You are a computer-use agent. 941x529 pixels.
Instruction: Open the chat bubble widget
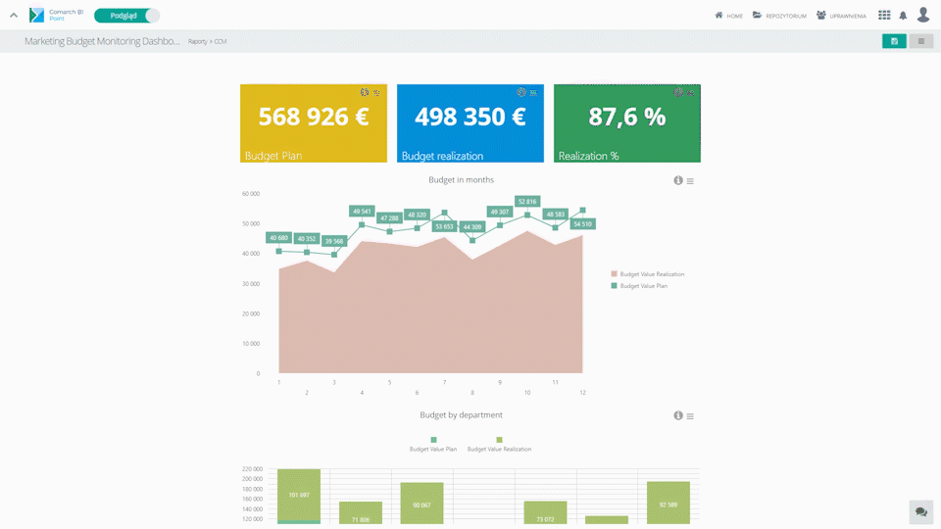[x=920, y=511]
